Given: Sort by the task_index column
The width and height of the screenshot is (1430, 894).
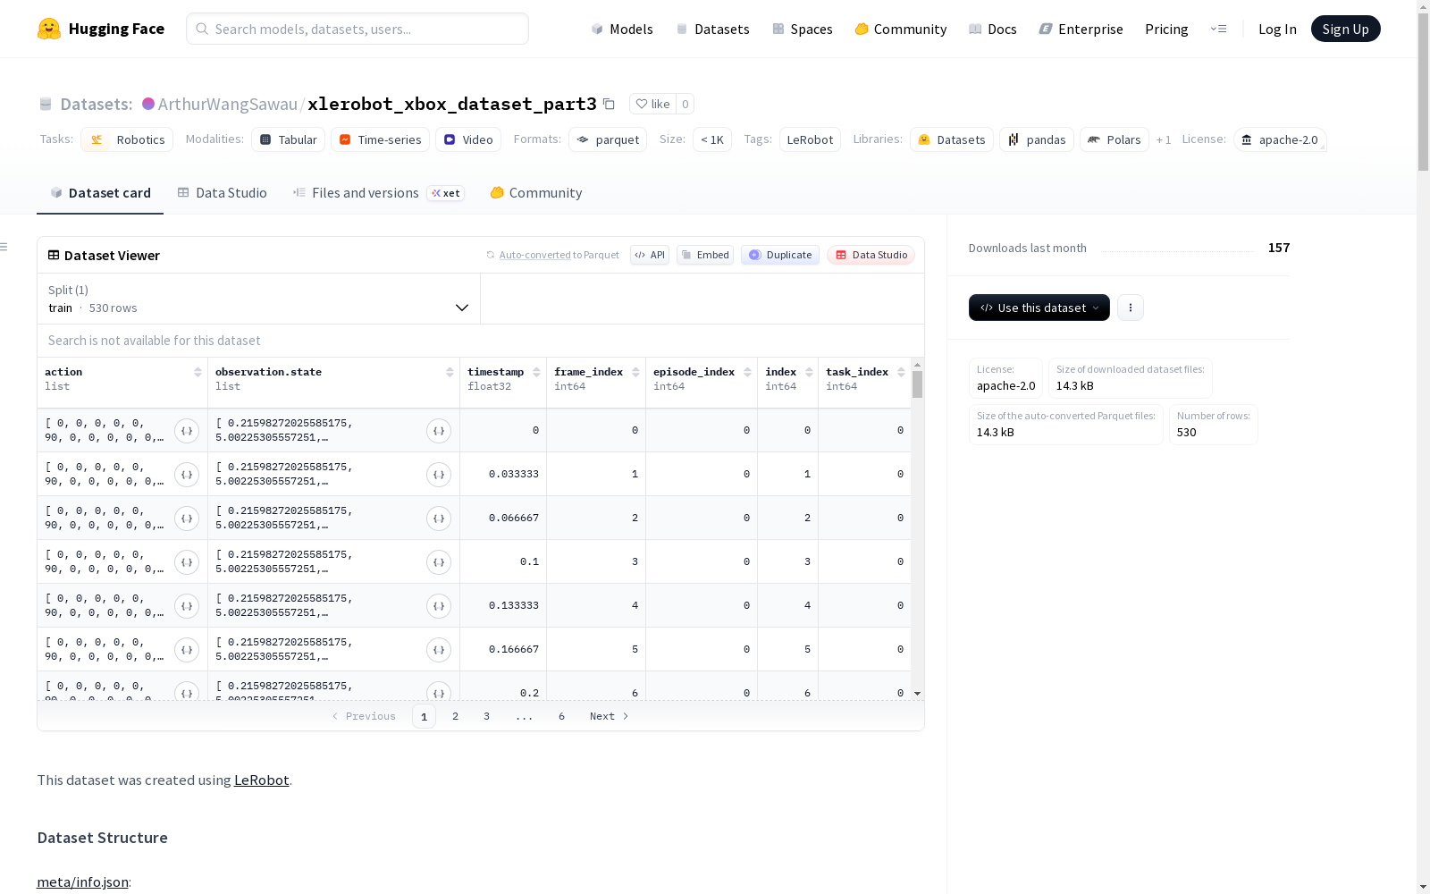Looking at the screenshot, I should coord(901,372).
